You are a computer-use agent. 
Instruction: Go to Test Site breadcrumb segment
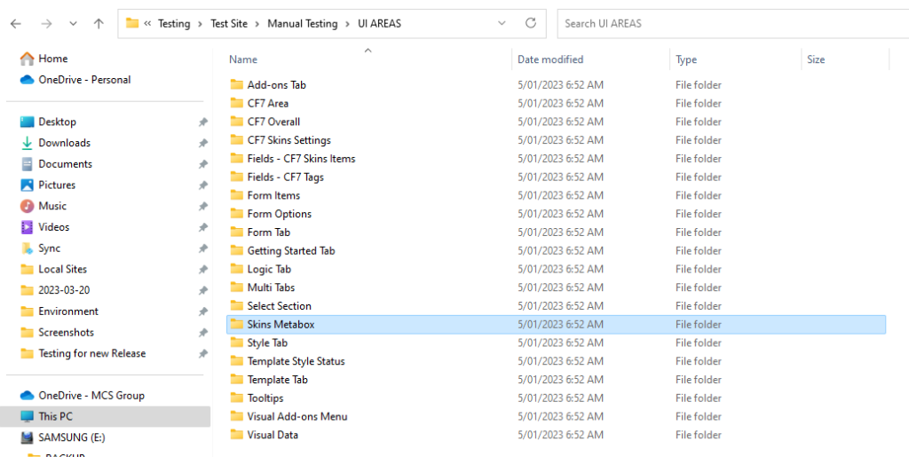coord(229,24)
